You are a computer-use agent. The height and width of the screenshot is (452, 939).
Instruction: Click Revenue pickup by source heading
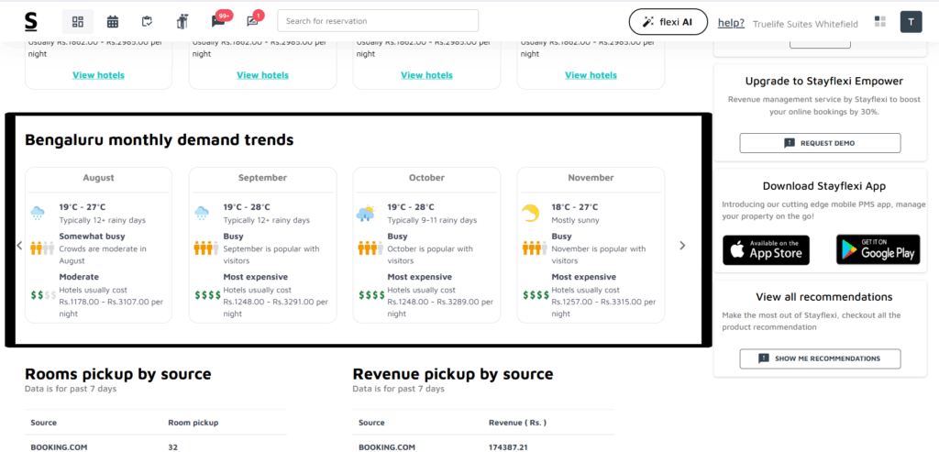pyautogui.click(x=453, y=374)
